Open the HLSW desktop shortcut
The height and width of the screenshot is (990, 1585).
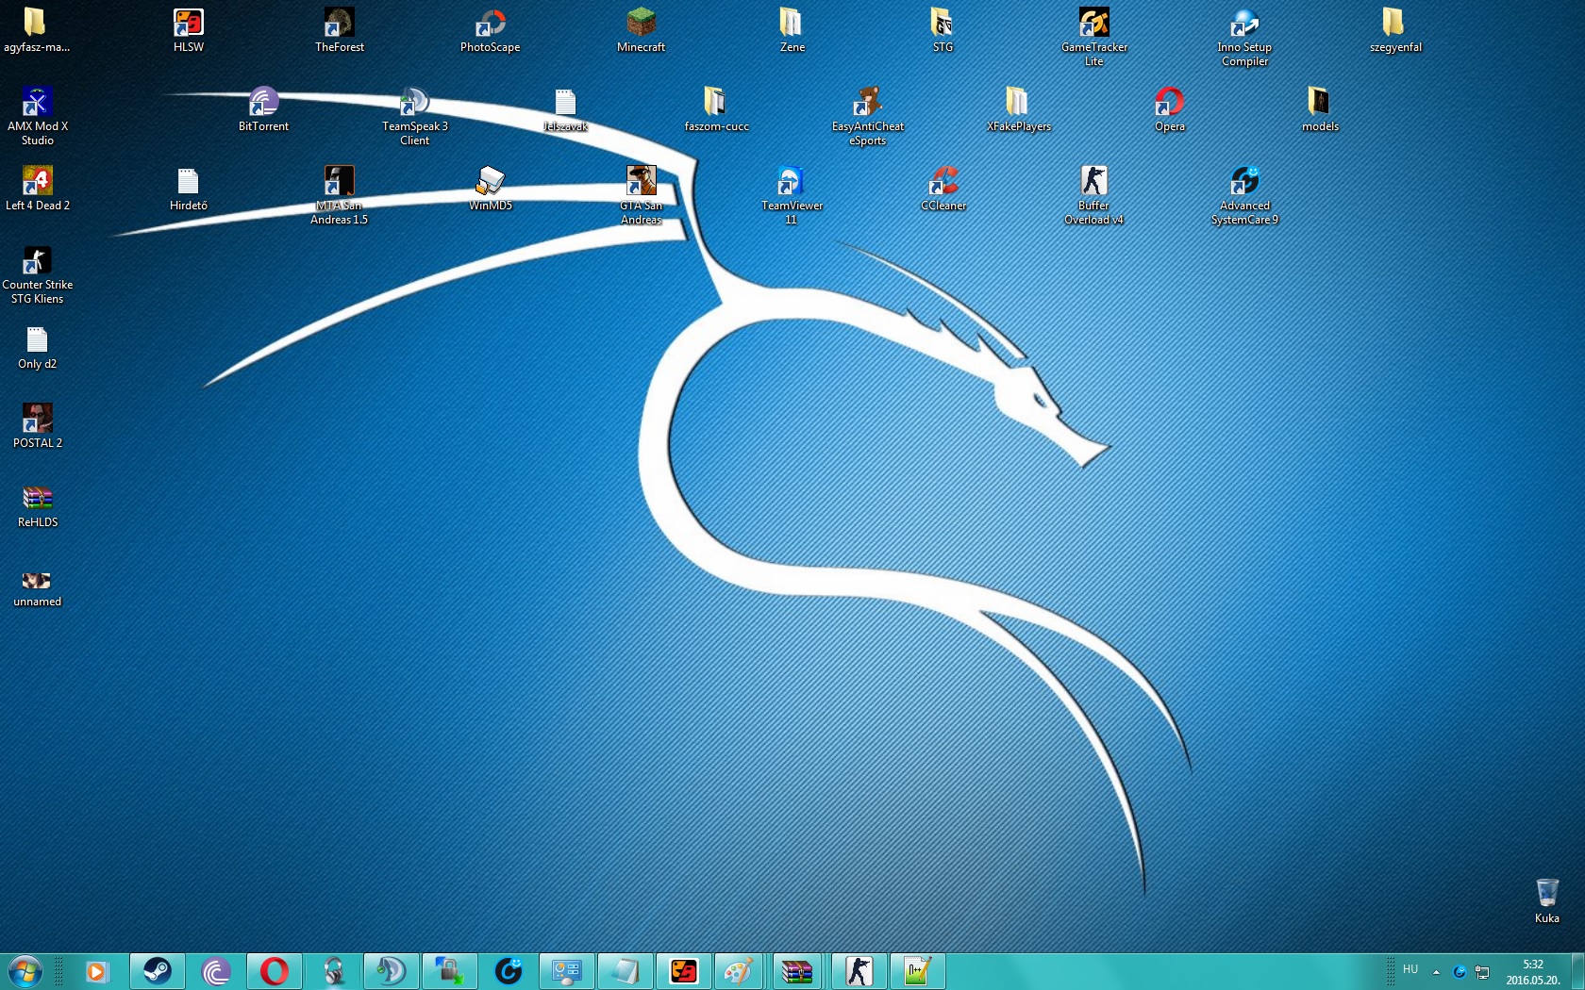(x=189, y=29)
